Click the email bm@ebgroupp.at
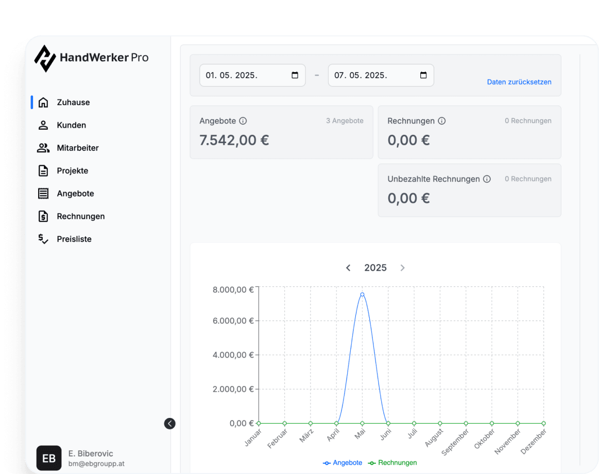The width and height of the screenshot is (599, 474). [96, 464]
